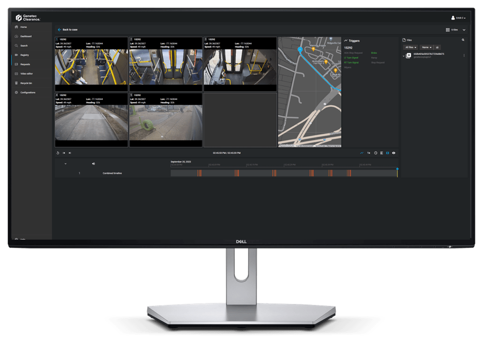Click the Configurations gear icon
483x344 pixels.
(x=16, y=92)
